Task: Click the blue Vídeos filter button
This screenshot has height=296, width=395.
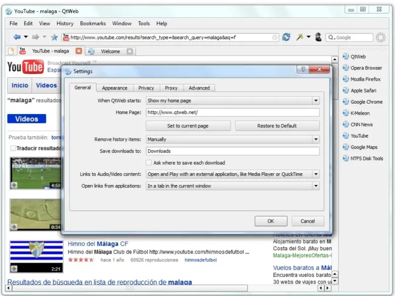Action: coord(27,119)
